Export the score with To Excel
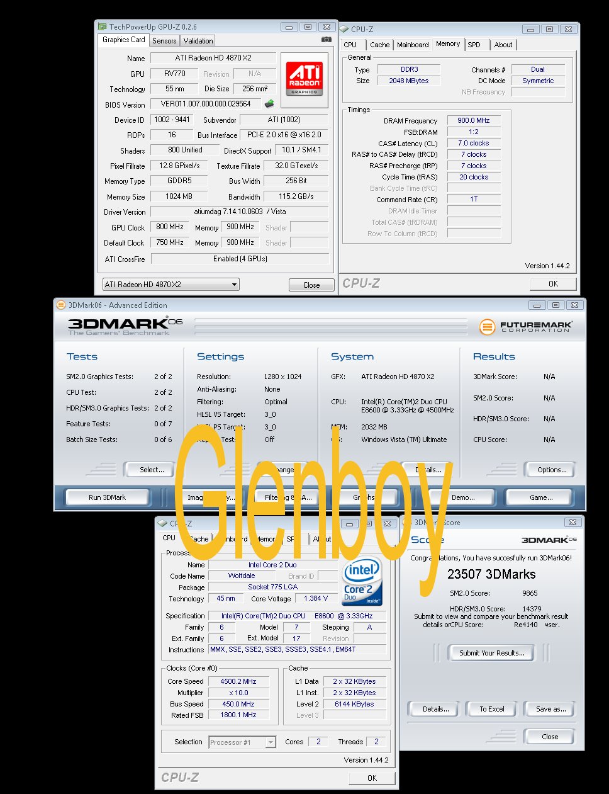Screen dimensions: 609x794 [x=491, y=709]
